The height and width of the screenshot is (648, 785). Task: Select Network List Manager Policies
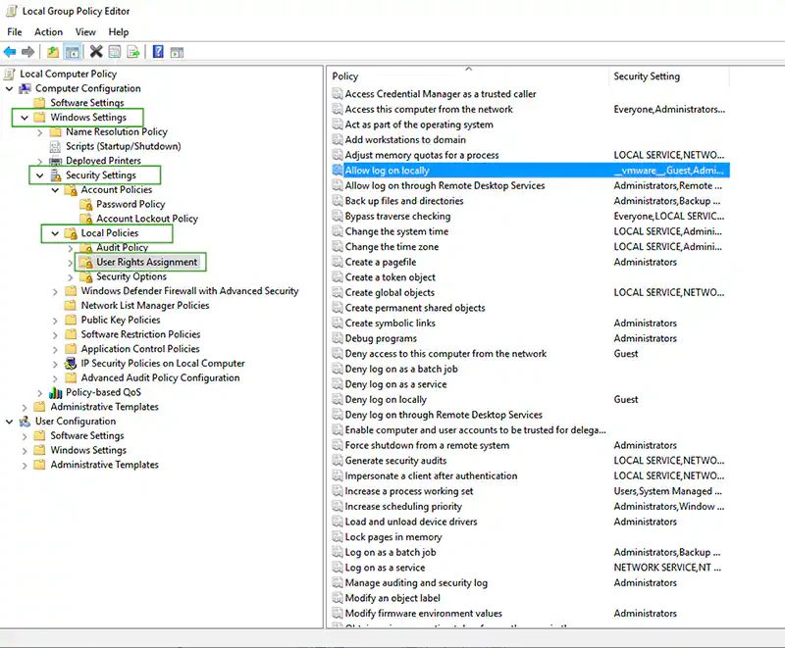[x=145, y=306]
